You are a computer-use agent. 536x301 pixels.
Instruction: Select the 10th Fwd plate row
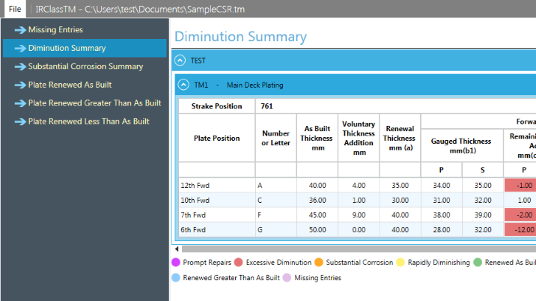357,200
